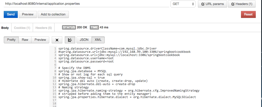The width and height of the screenshot is (262, 107).
Task: Set response format to XML
Action: coord(98,40)
